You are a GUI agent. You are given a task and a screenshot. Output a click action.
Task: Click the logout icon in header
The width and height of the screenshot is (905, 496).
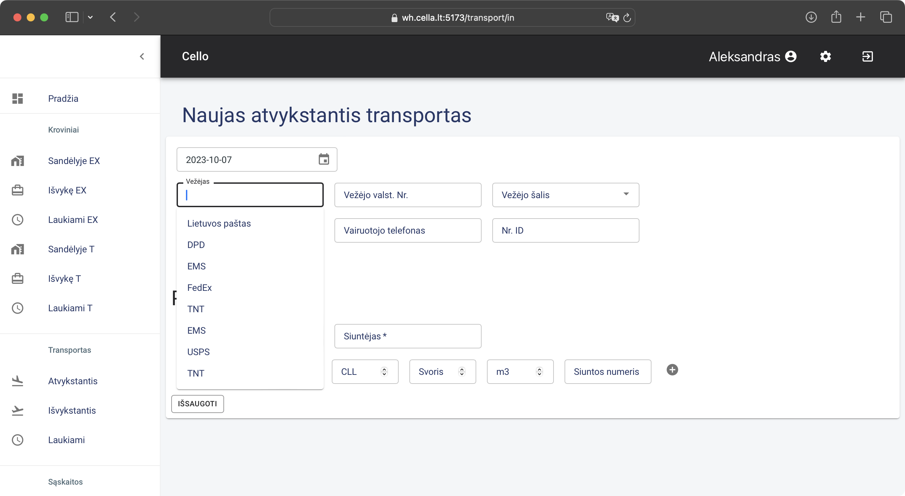868,56
